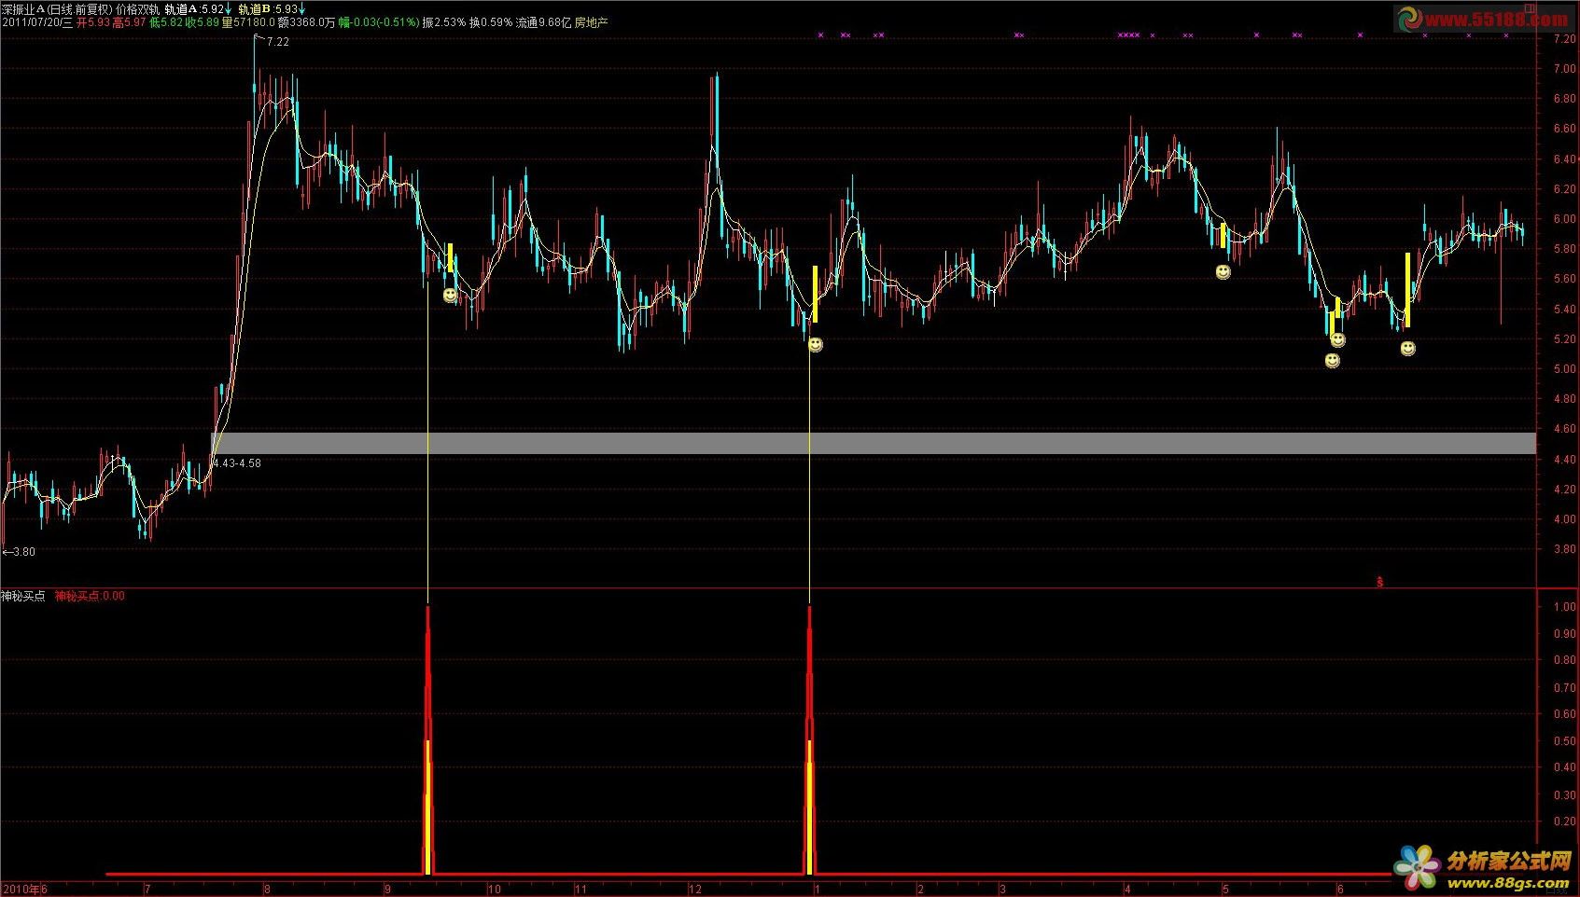Viewport: 1580px width, 897px height.
Task: Click the open price 开5.93
Action: (x=93, y=21)
